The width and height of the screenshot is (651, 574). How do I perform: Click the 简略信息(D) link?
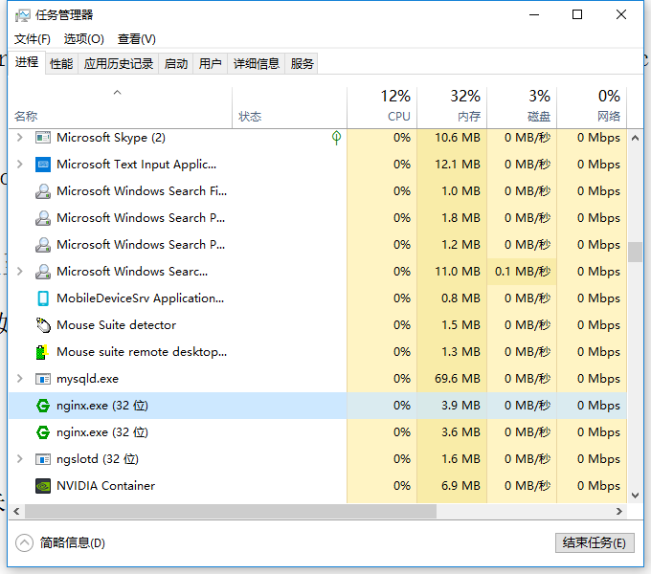72,542
